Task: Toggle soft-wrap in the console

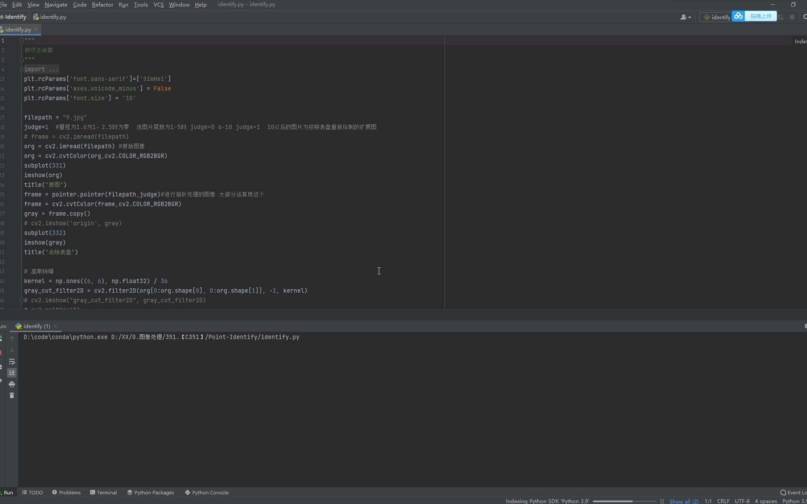Action: point(12,362)
